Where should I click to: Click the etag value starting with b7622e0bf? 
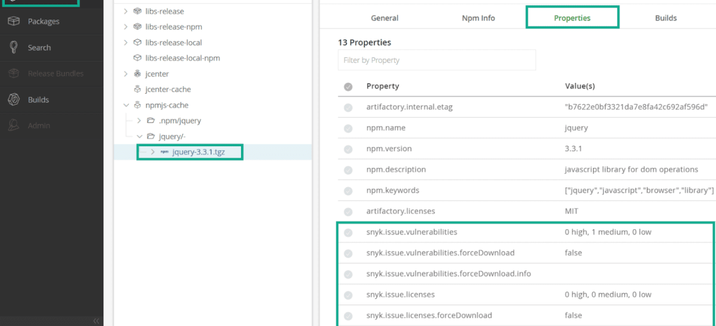[636, 107]
